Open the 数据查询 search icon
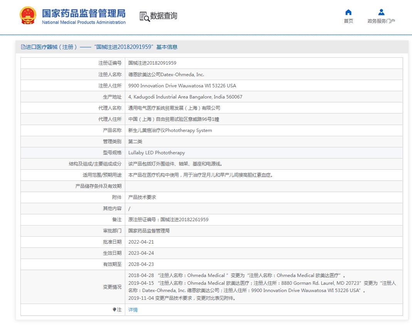 pyautogui.click(x=145, y=17)
